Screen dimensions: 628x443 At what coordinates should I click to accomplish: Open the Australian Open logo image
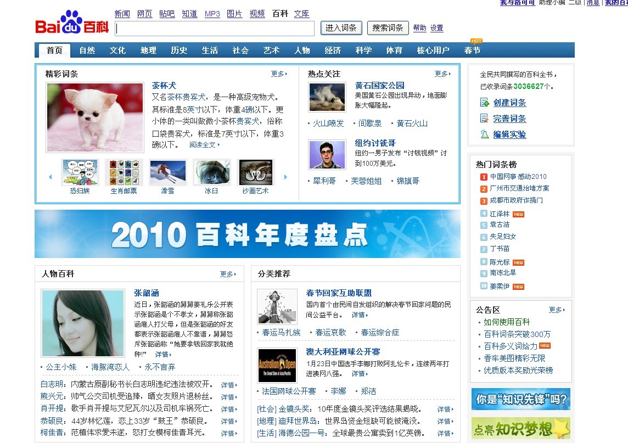coord(277,365)
